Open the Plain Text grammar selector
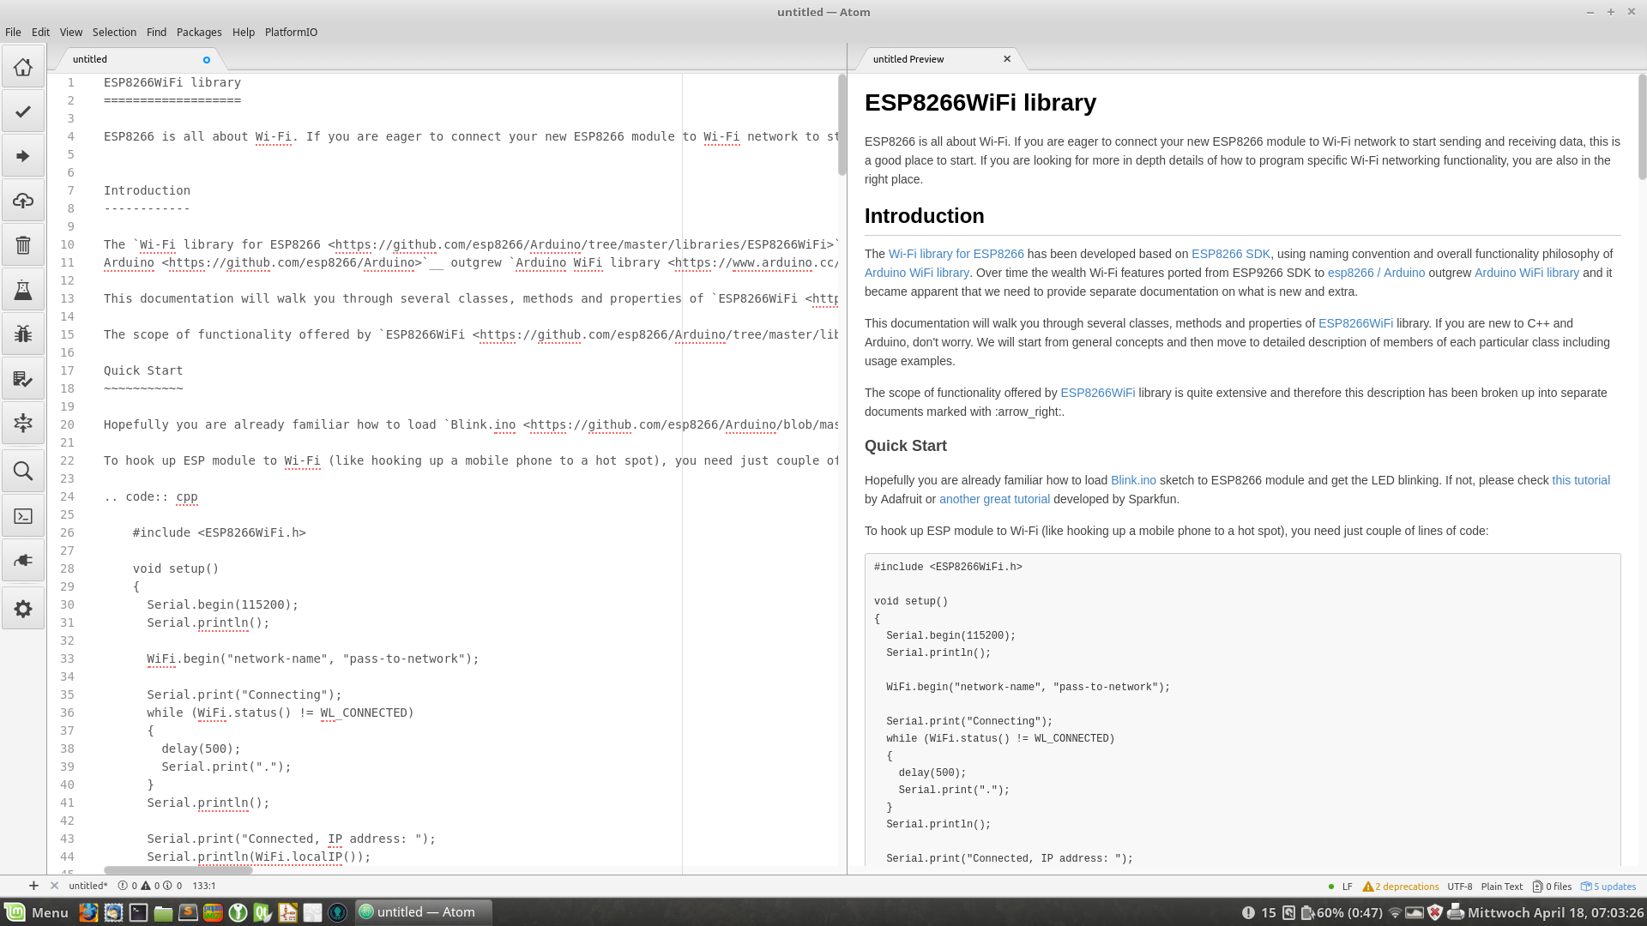Screen dimensions: 1647x926 tap(1501, 887)
